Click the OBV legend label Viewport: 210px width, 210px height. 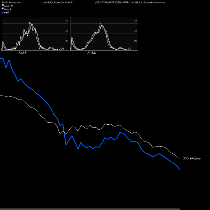pos(7,13)
